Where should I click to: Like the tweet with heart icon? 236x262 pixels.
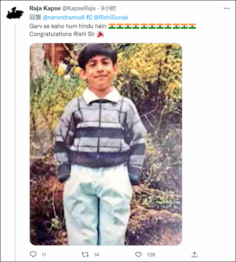point(138,254)
